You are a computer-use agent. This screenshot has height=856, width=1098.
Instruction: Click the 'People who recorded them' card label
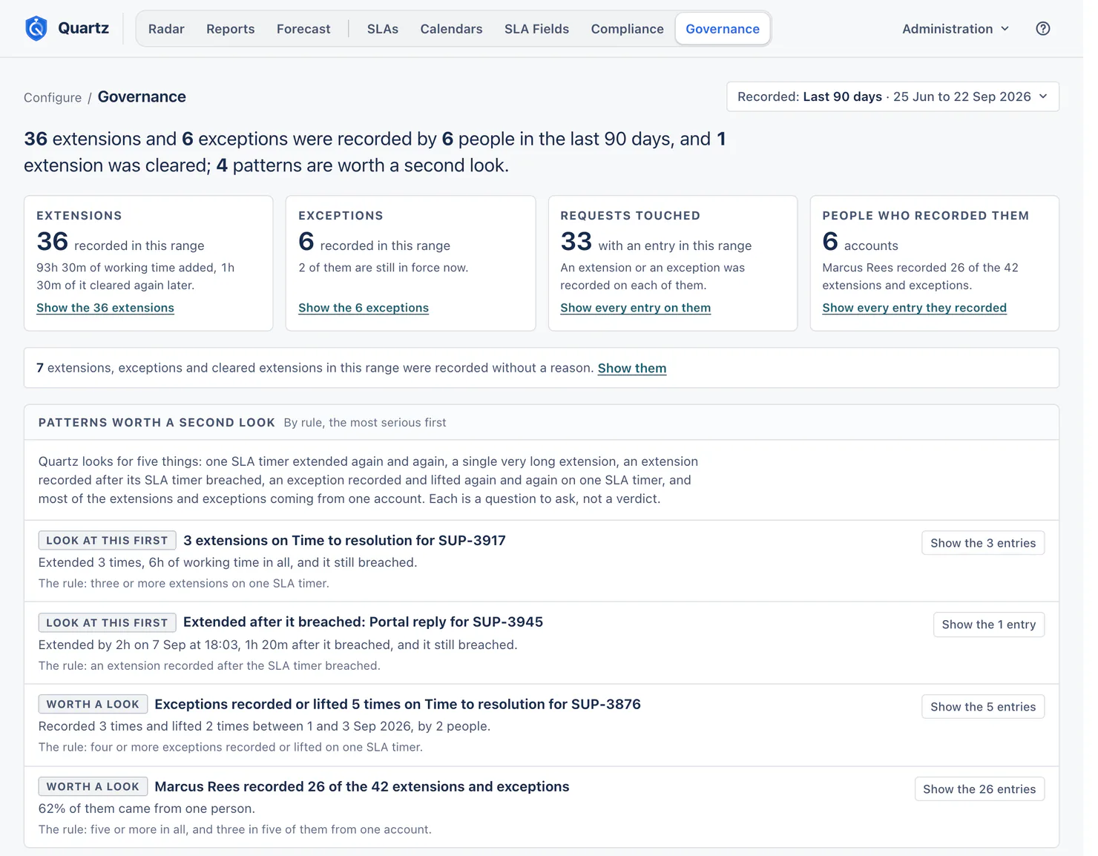tap(925, 216)
